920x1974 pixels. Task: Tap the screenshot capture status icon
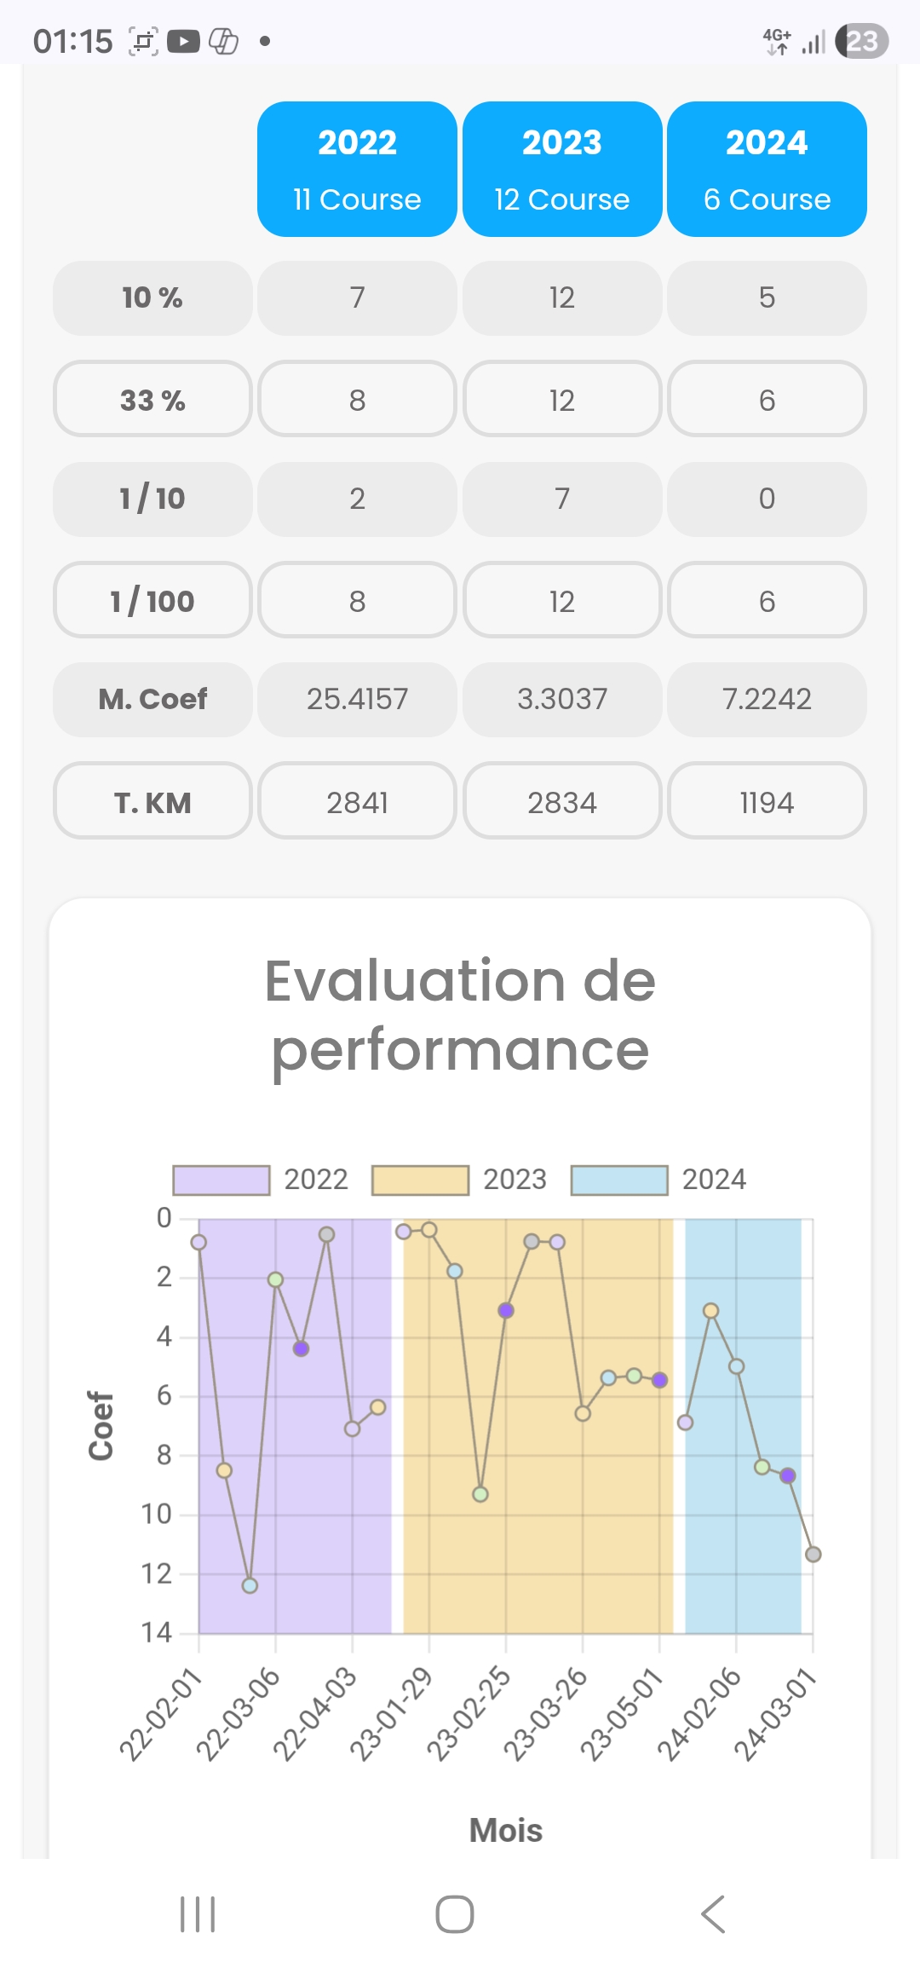tap(143, 41)
